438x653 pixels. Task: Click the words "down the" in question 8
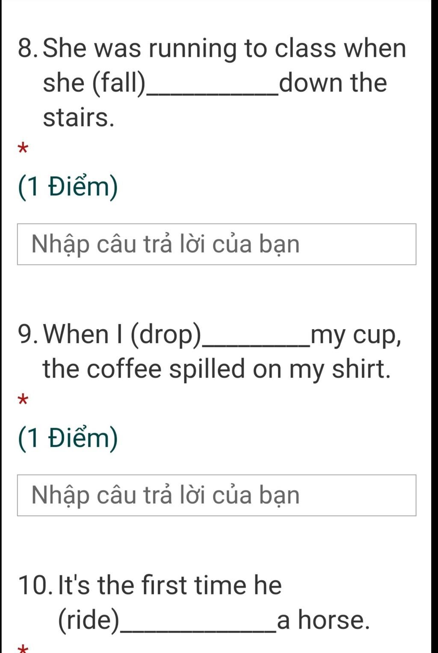[333, 83]
